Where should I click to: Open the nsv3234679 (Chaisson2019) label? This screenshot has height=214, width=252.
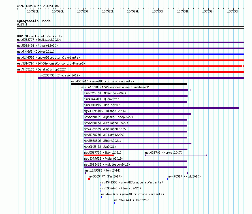tap(105, 129)
